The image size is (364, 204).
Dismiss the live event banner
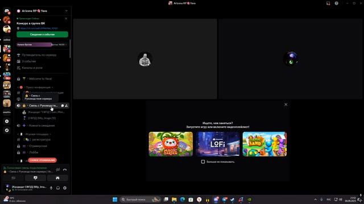pyautogui.click(x=66, y=19)
